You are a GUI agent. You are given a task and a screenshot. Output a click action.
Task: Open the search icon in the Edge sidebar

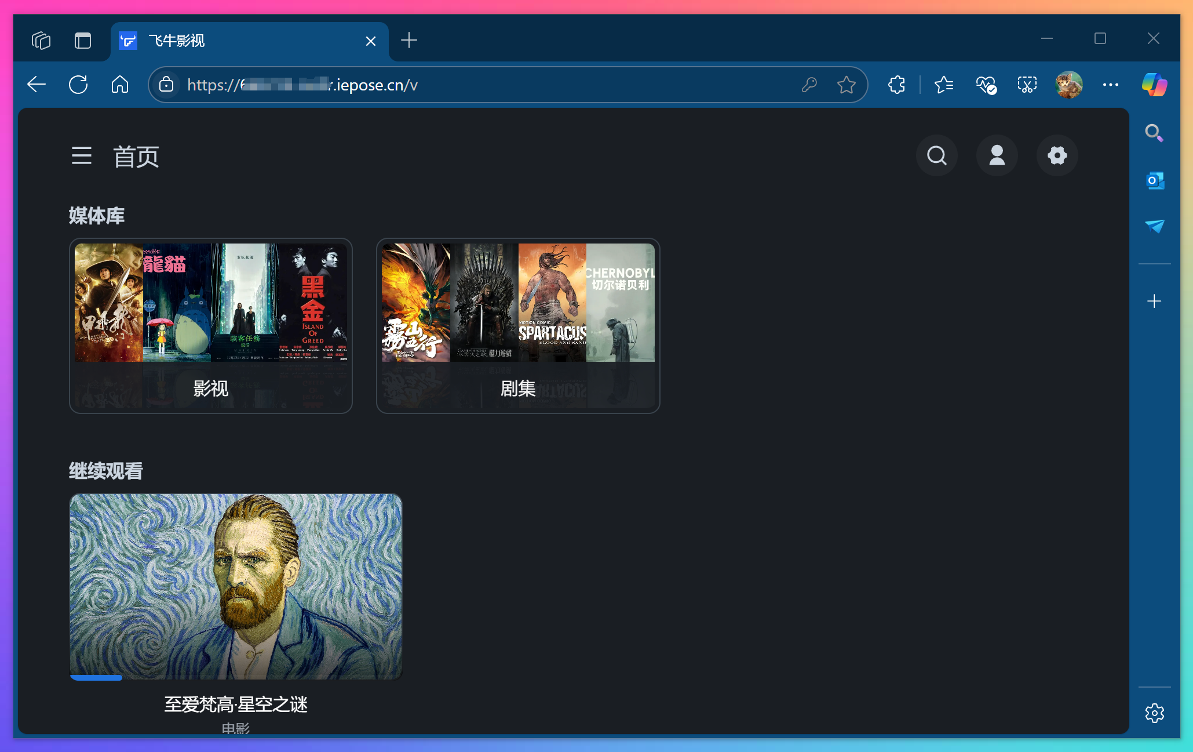1154,133
